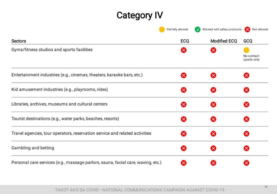Click the Entertainment industries Modified ECQ X icon
Image resolution: width=277 pixels, height=194 pixels.
pyautogui.click(x=213, y=75)
